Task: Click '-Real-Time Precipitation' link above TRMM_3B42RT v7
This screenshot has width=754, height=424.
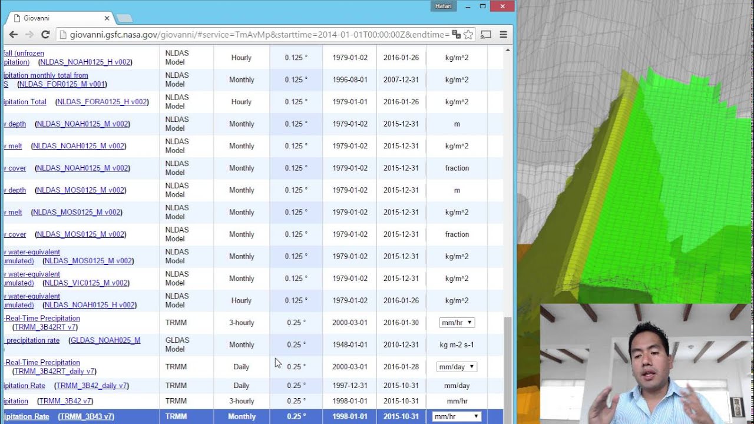Action: (42, 319)
